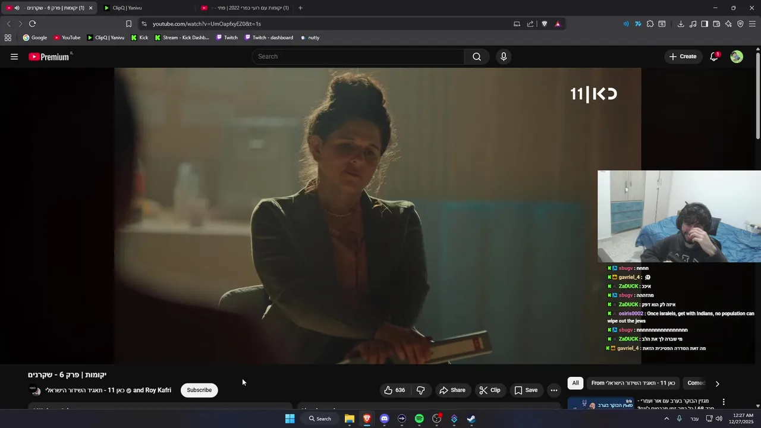Image resolution: width=761 pixels, height=428 pixels.
Task: Open Brave Leo AI sparkle icon
Action: (728, 24)
